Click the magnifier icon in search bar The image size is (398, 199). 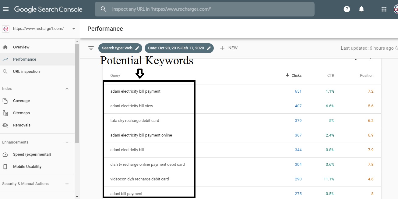click(103, 9)
